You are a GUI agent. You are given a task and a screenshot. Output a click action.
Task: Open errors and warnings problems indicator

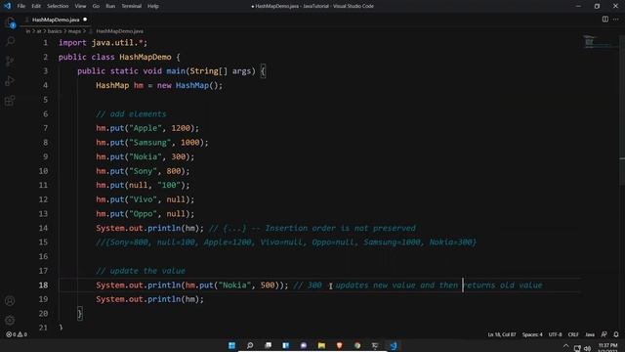click(17, 334)
